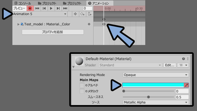Jump to last keyframe of clip

[x=65, y=8]
